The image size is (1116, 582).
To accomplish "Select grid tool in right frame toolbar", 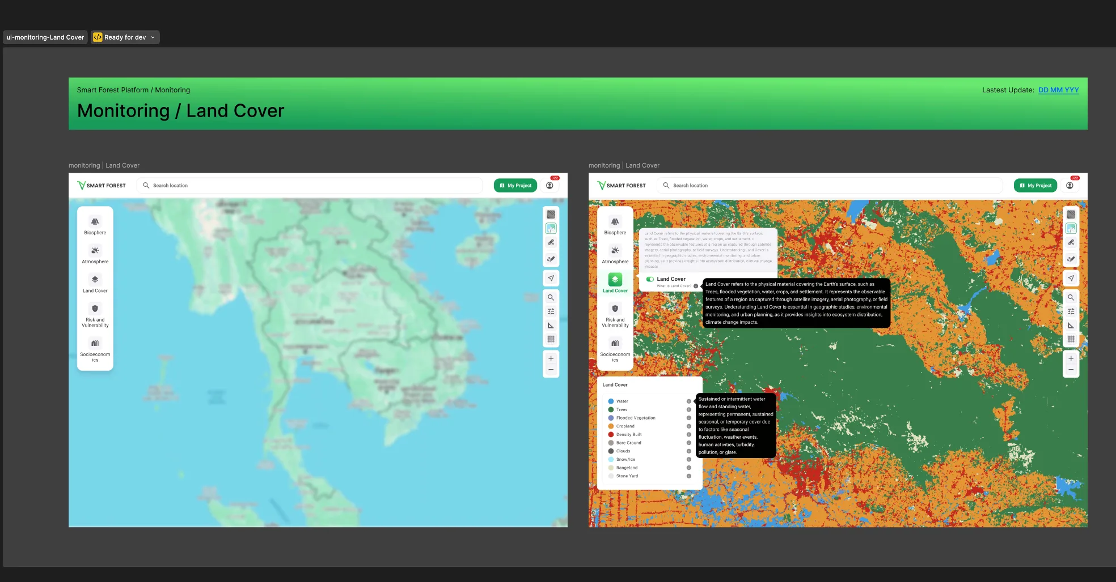I will point(1071,339).
